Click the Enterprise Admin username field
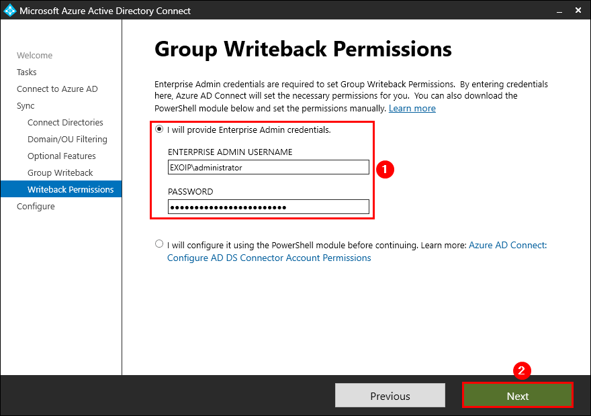Image resolution: width=591 pixels, height=416 pixels. tap(268, 167)
